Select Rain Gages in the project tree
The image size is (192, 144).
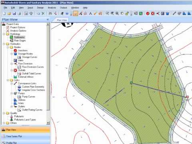[20, 40]
